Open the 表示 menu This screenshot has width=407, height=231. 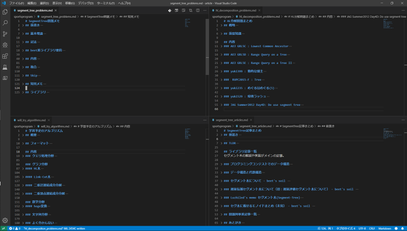tap(57, 3)
